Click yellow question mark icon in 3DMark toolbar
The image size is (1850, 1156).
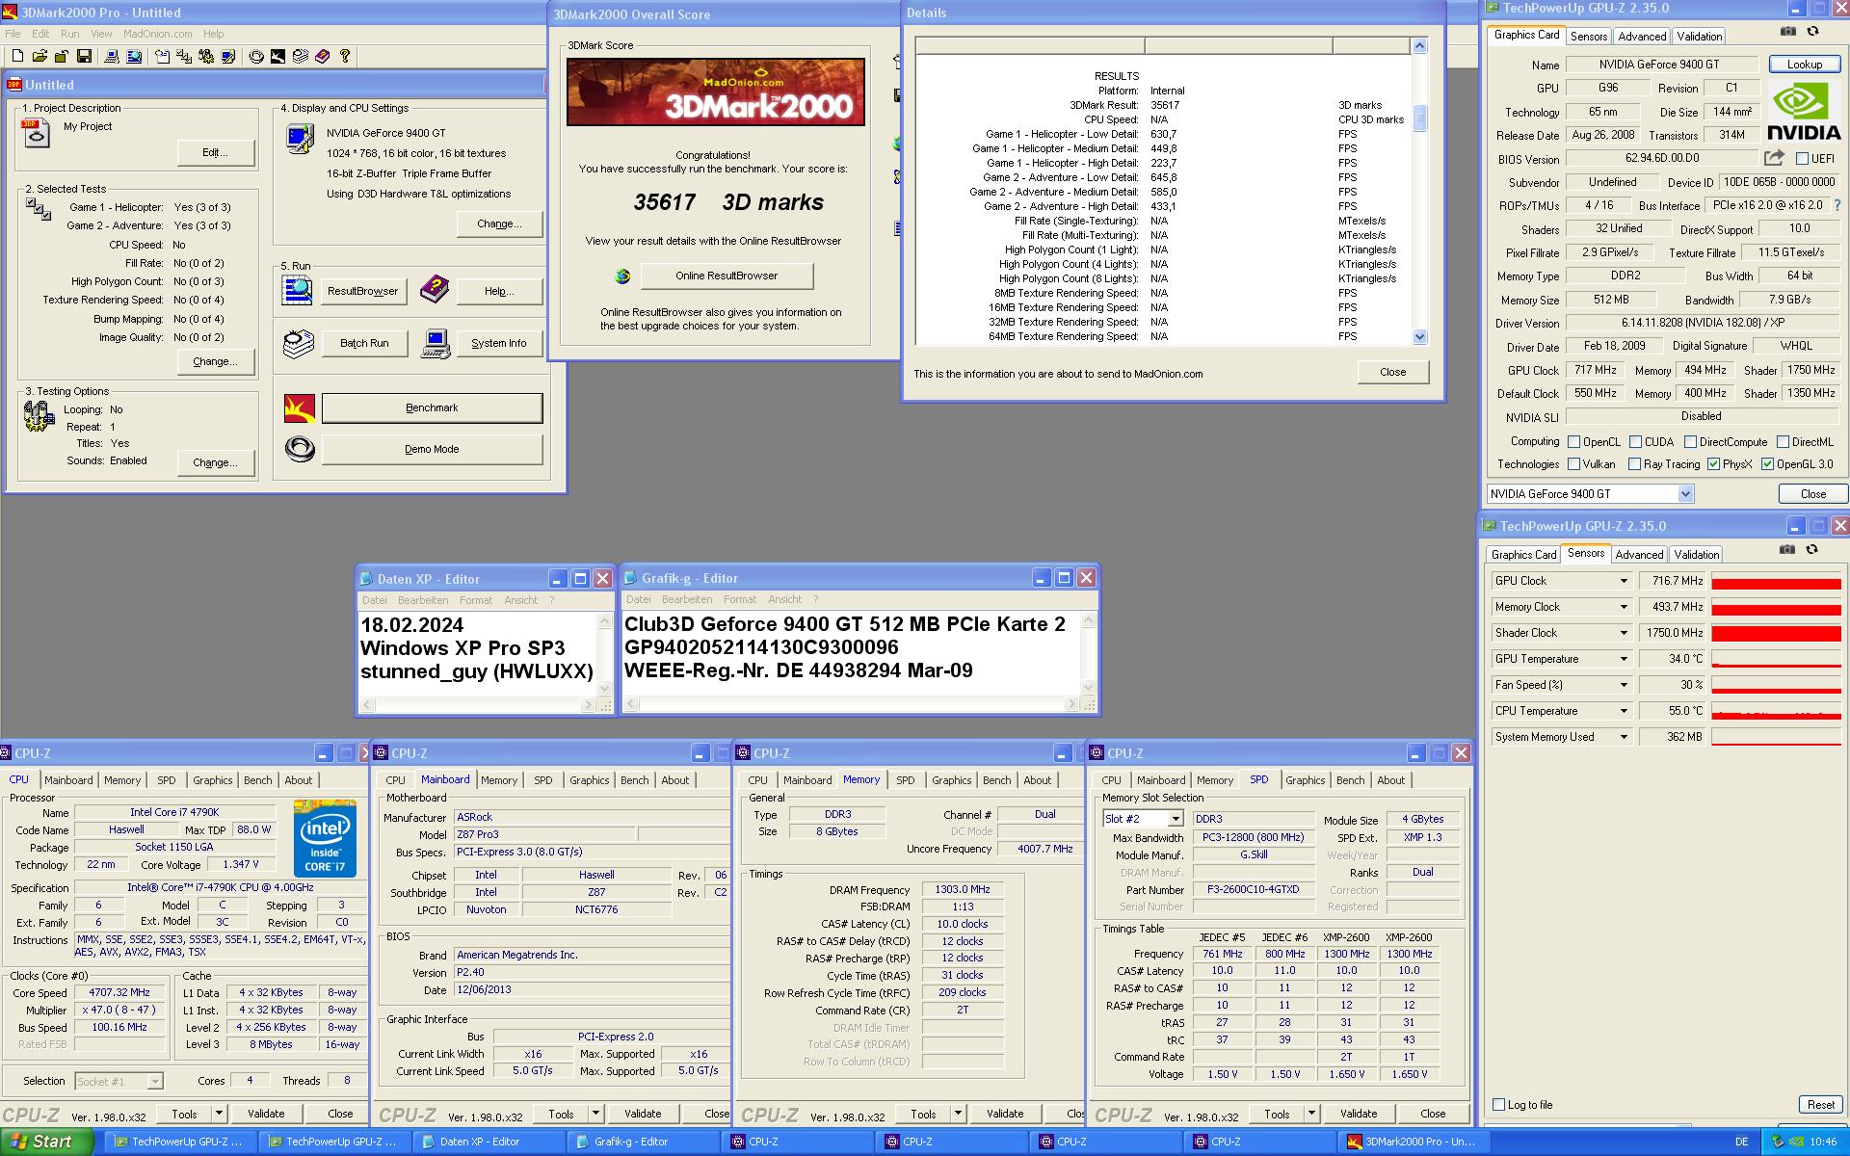(345, 57)
